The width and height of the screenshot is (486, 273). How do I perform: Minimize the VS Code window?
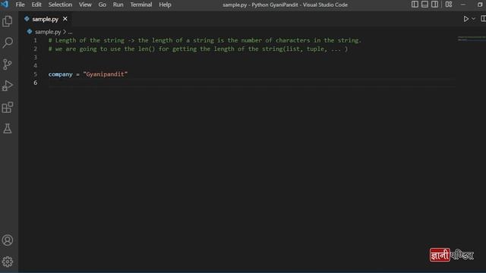(463, 5)
